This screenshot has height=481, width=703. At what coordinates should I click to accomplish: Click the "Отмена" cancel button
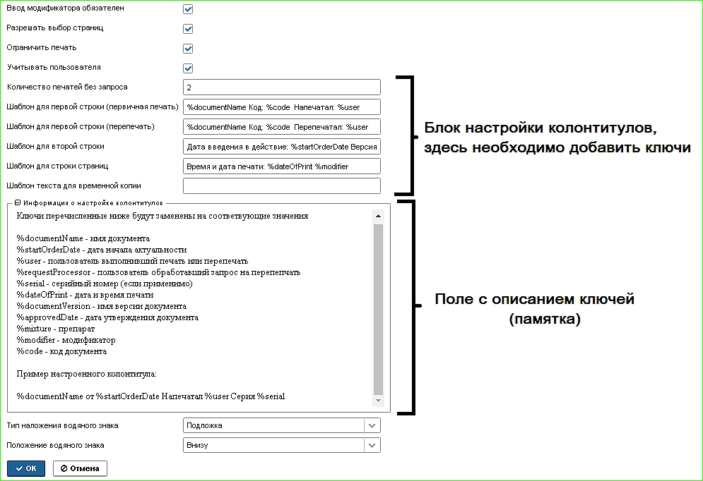point(80,468)
